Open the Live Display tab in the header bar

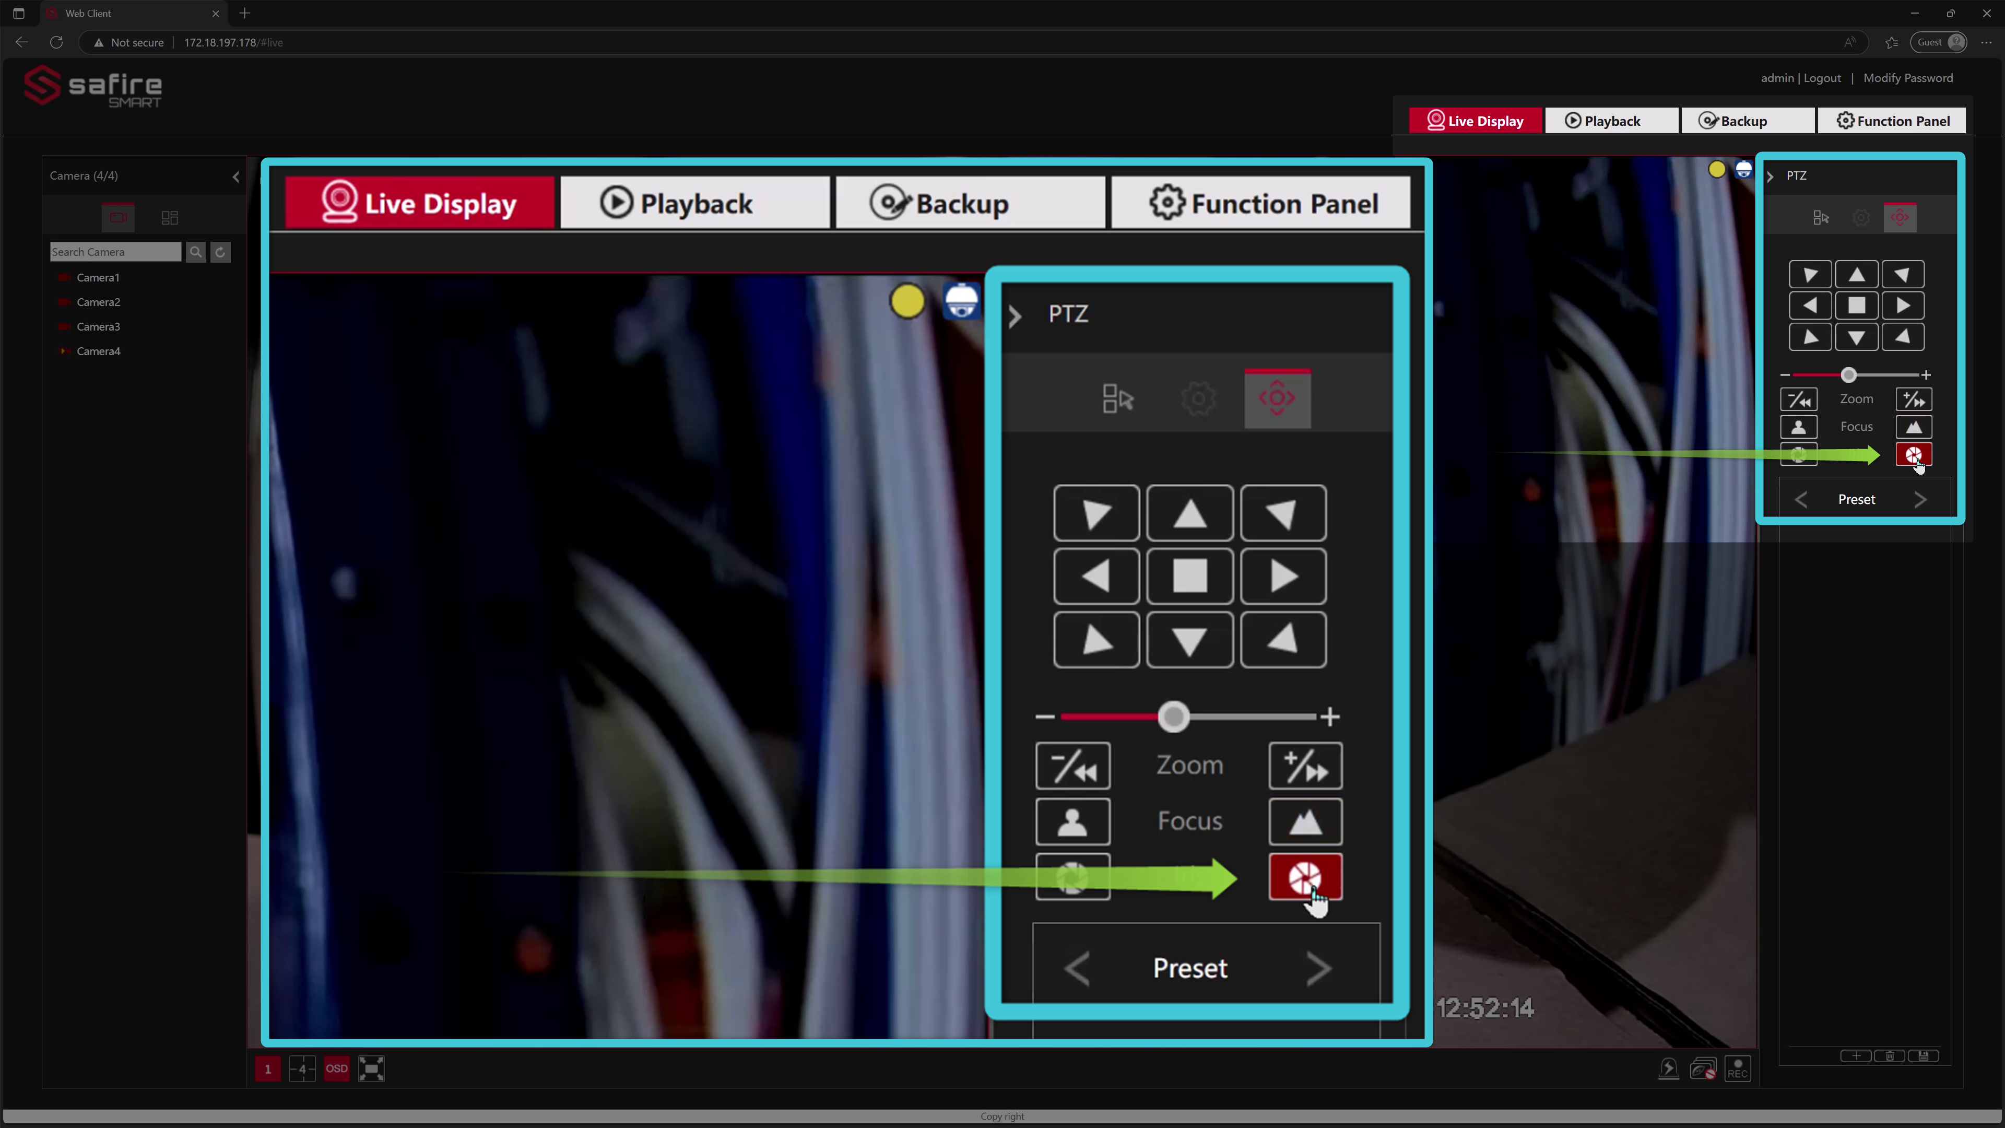(1475, 121)
